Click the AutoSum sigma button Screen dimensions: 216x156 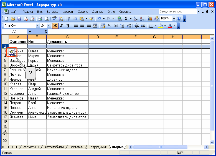point(126,19)
